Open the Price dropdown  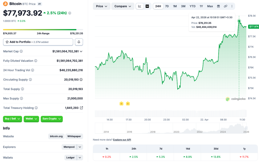point(101,6)
